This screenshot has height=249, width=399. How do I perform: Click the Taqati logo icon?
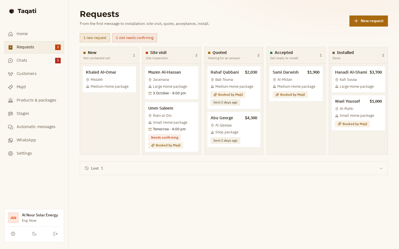tap(12, 11)
